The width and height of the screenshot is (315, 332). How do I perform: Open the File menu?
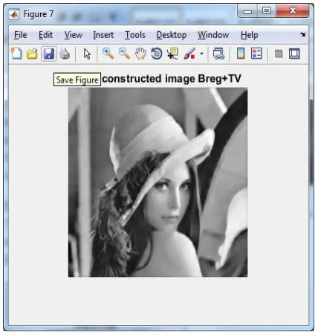20,35
